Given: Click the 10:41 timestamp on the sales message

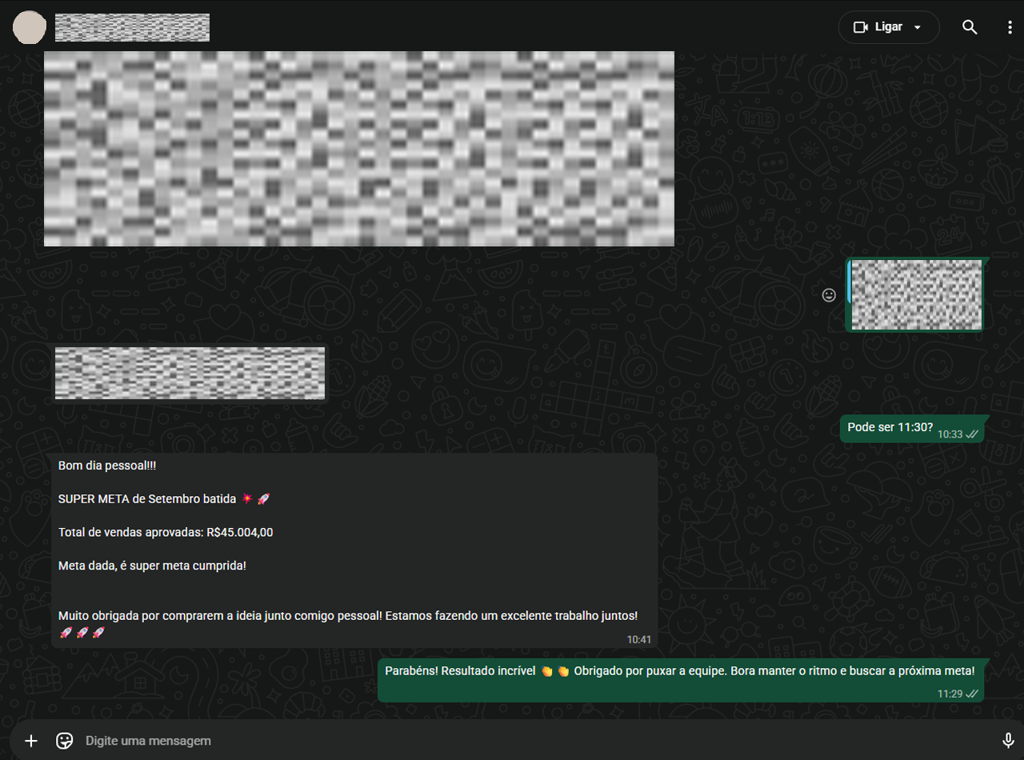Looking at the screenshot, I should click(638, 639).
